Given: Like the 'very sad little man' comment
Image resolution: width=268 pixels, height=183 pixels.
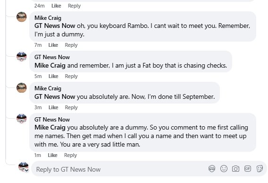Looking at the screenshot, I should pyautogui.click(x=52, y=155).
